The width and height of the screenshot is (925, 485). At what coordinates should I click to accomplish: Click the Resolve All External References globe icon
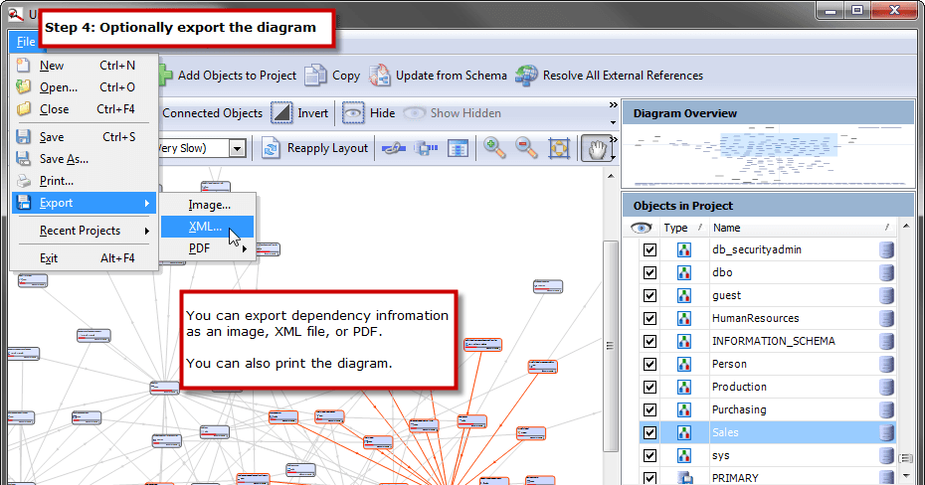click(x=526, y=76)
